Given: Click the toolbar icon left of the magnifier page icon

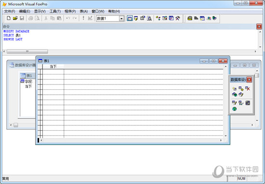Looking at the screenshot, I should point(143,18).
